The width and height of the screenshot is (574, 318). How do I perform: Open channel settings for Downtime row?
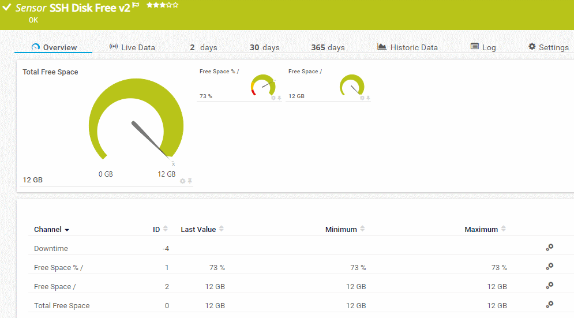pos(549,248)
